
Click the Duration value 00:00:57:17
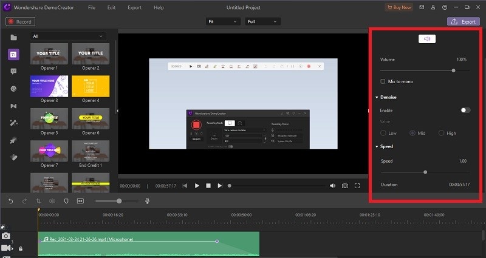pos(459,185)
